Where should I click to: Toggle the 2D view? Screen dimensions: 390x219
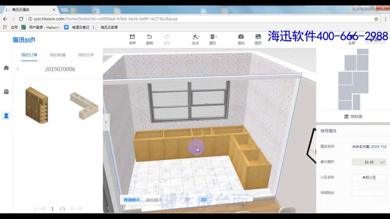click(187, 200)
